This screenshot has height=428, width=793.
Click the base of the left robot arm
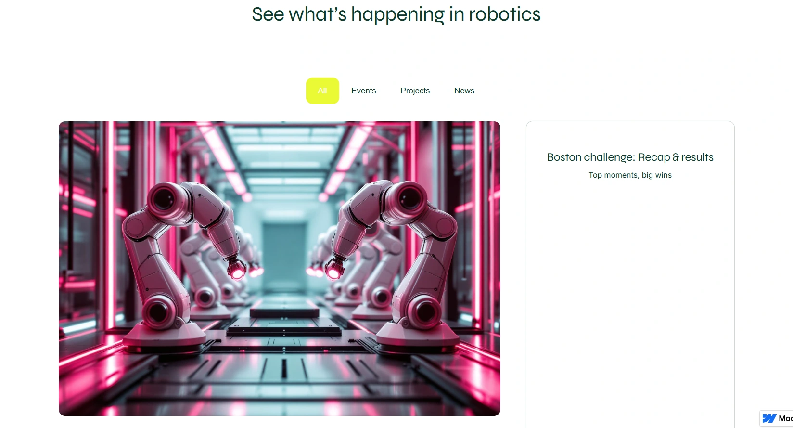(164, 334)
